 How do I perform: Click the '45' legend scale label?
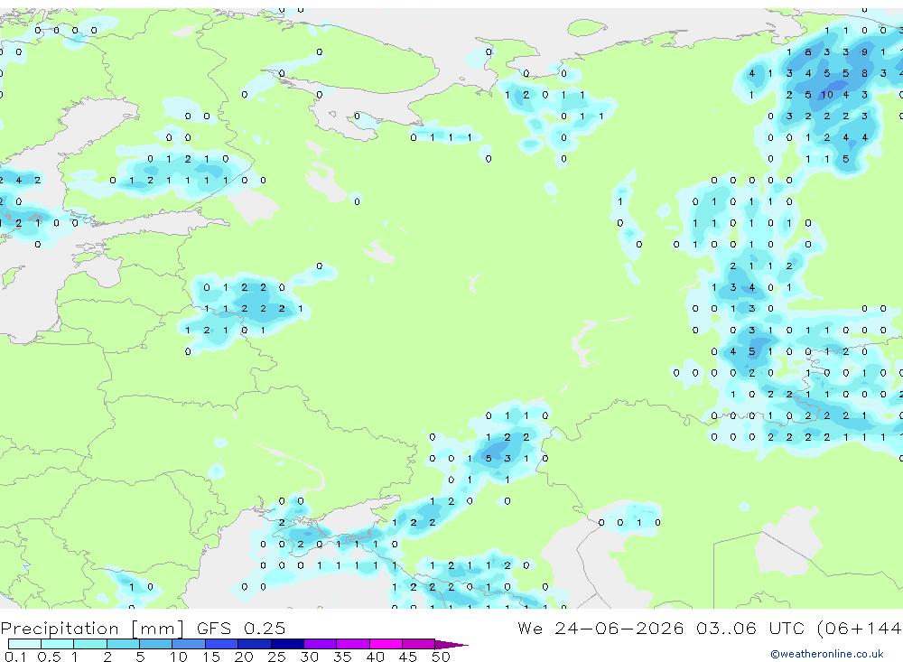(408, 657)
